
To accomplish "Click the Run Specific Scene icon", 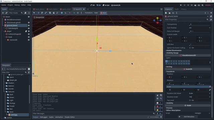I will click(x=199, y=5).
